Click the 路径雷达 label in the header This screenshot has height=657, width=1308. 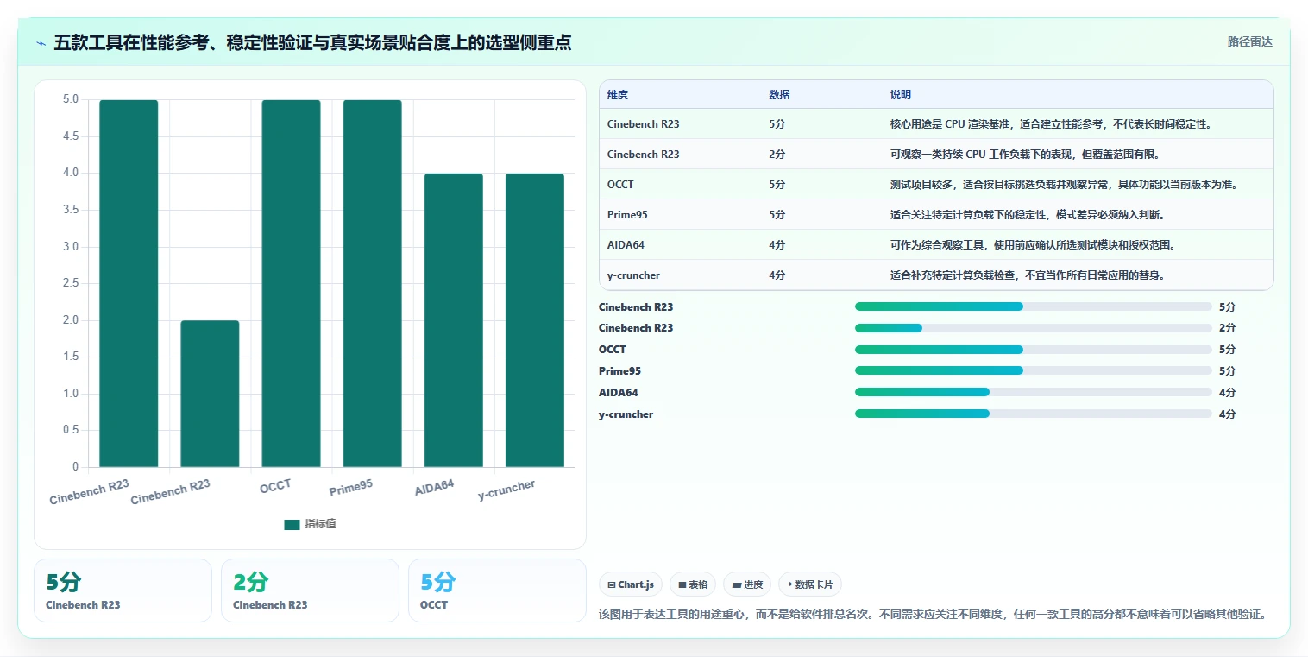(x=1250, y=41)
